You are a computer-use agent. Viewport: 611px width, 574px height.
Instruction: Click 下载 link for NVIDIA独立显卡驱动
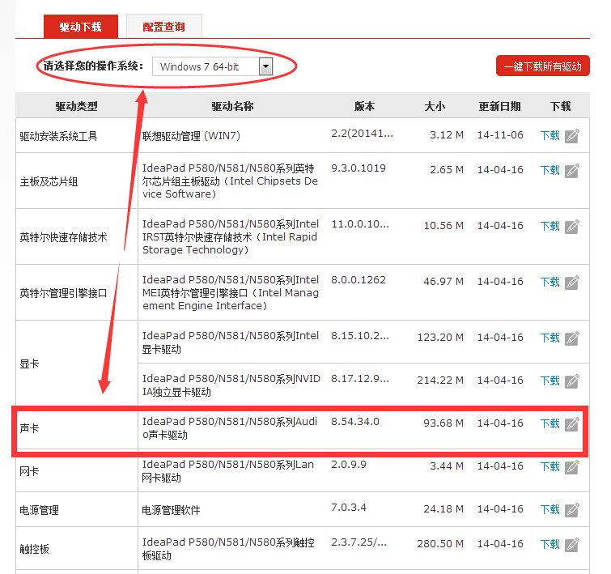tap(549, 381)
